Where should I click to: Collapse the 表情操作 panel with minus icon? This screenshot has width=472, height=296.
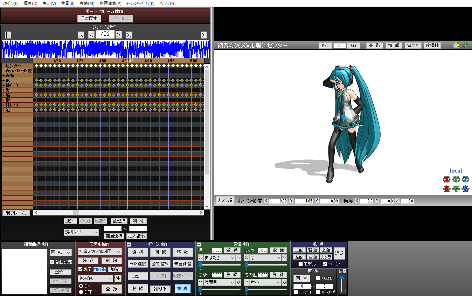(199, 245)
